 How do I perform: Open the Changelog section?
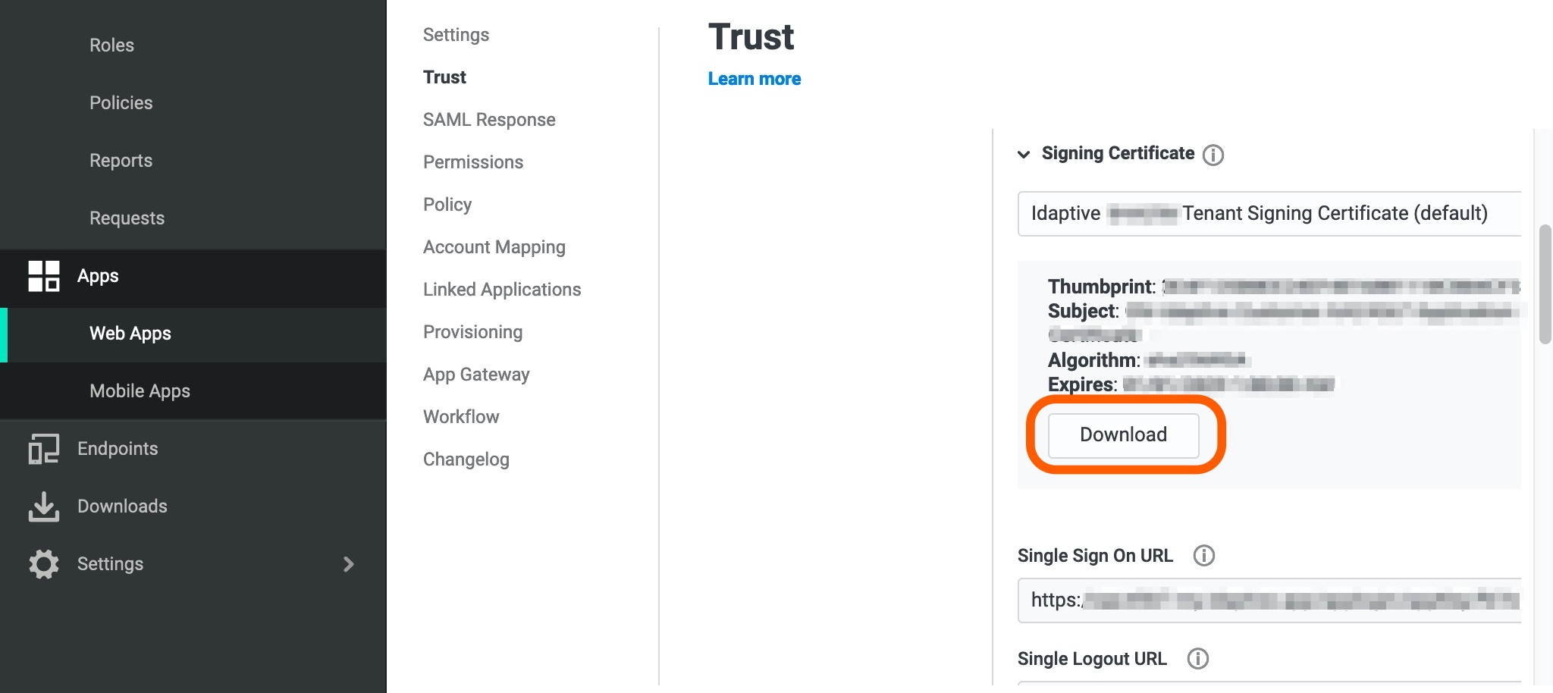(x=466, y=459)
